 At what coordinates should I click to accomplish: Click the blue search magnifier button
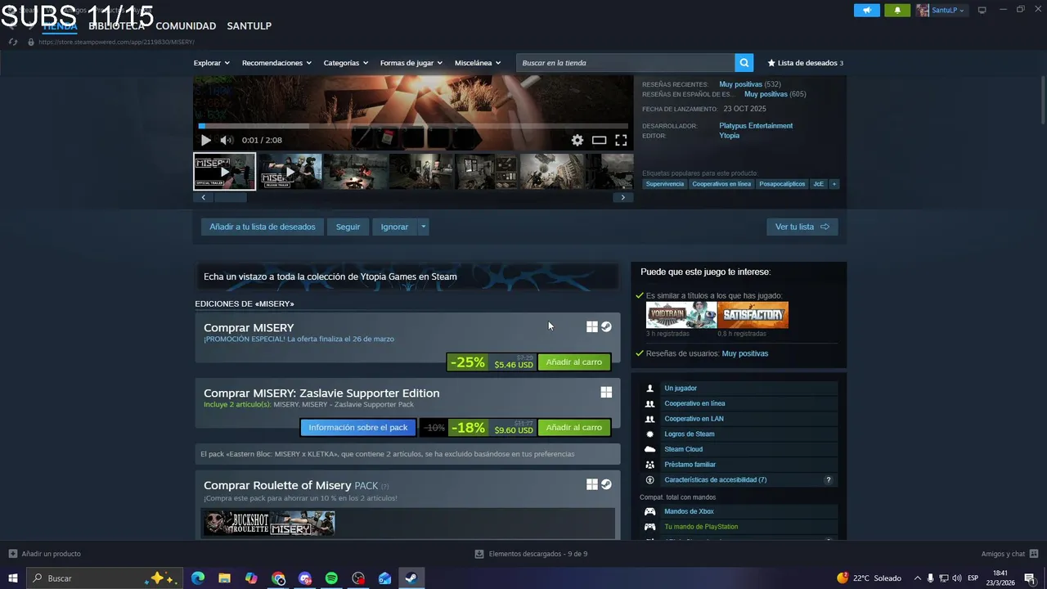click(744, 63)
